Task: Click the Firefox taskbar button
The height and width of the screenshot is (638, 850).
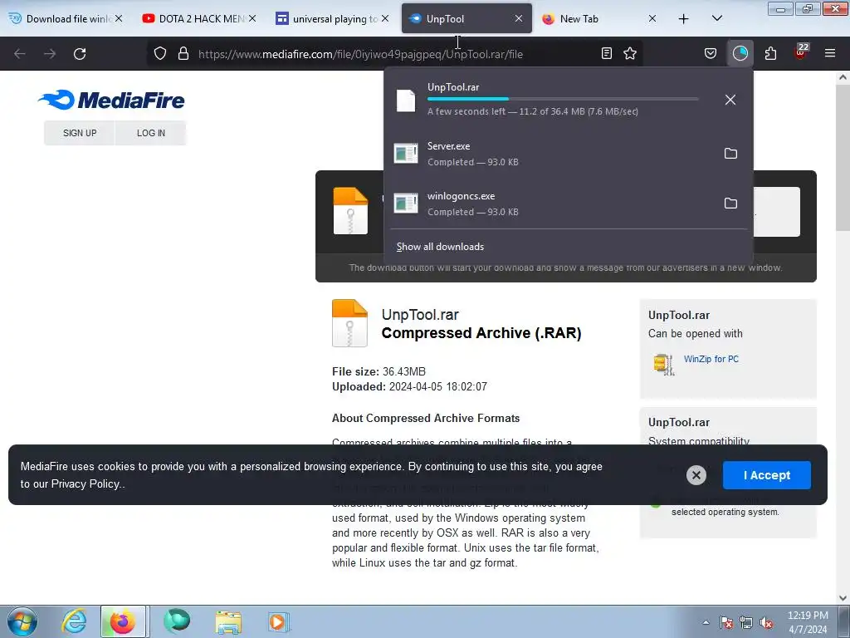Action: (x=123, y=621)
